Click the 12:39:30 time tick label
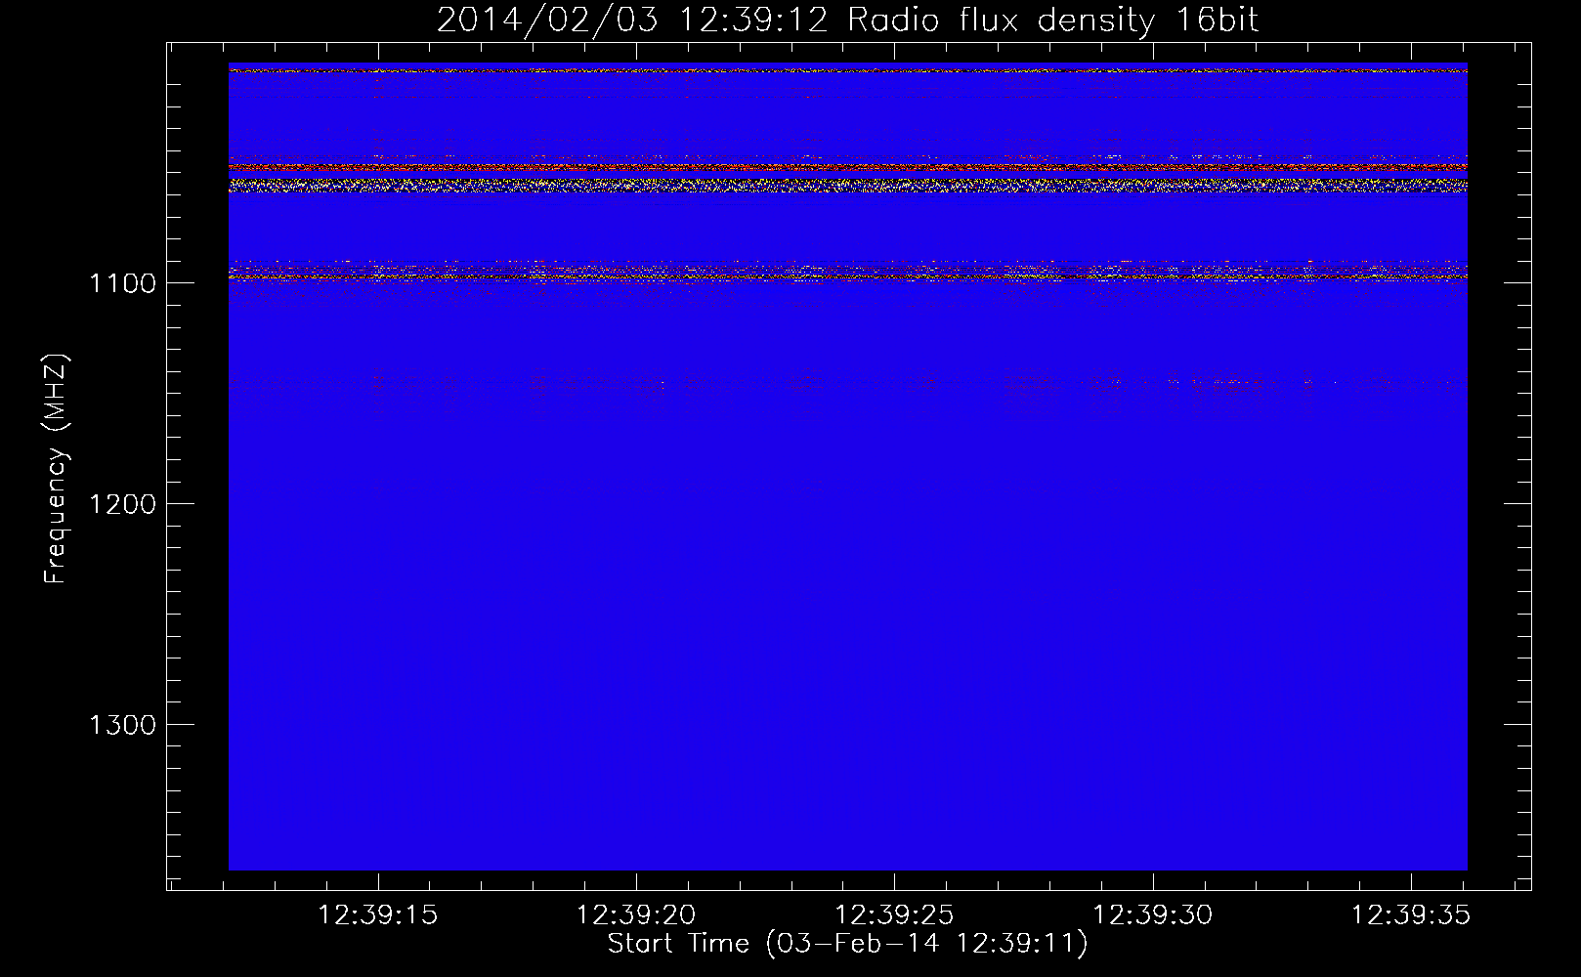 (x=1152, y=915)
